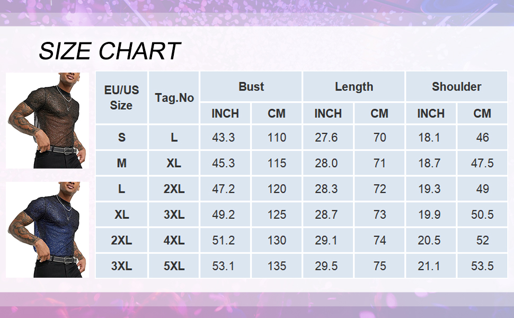Click the CM subheader under Bust
Screen dimensions: 514x318
coord(277,113)
